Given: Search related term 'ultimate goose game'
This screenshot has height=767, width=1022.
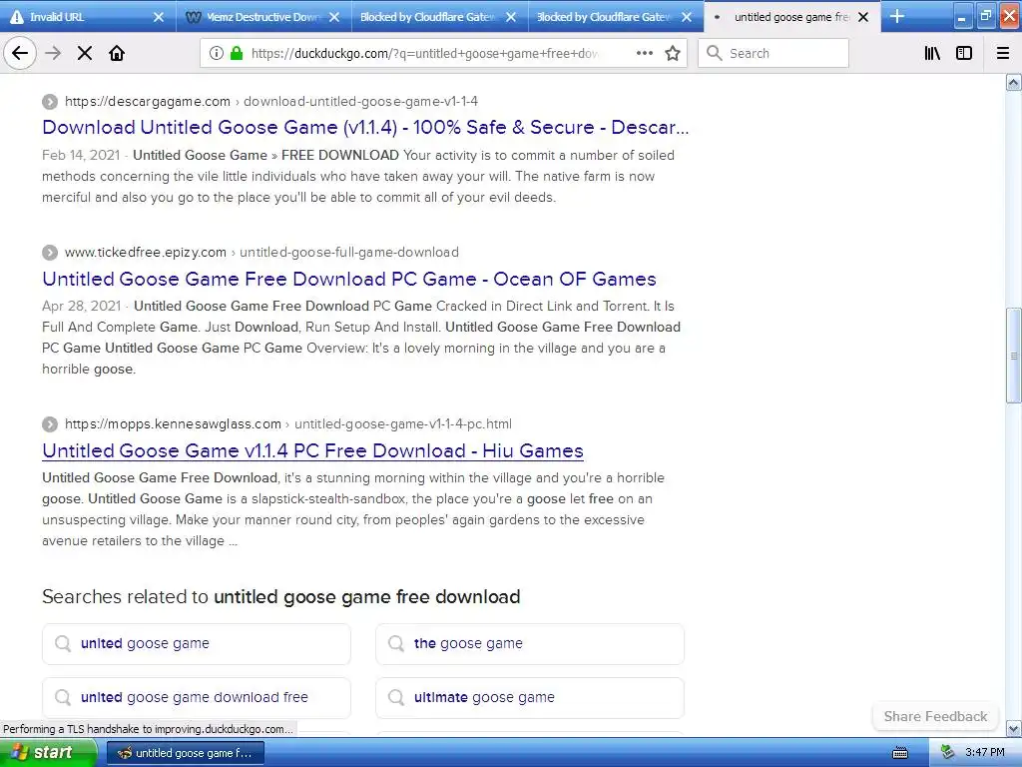Looking at the screenshot, I should (x=529, y=698).
